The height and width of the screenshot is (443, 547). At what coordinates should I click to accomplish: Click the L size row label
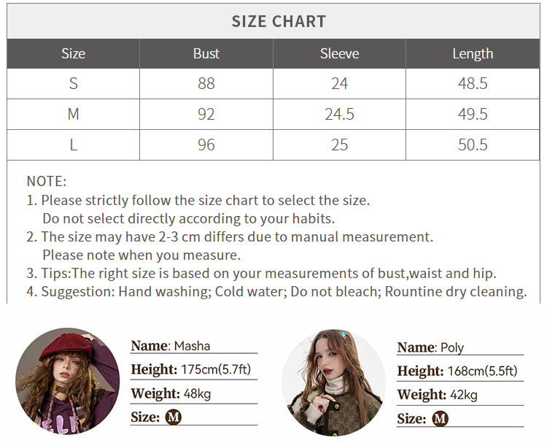pyautogui.click(x=73, y=145)
